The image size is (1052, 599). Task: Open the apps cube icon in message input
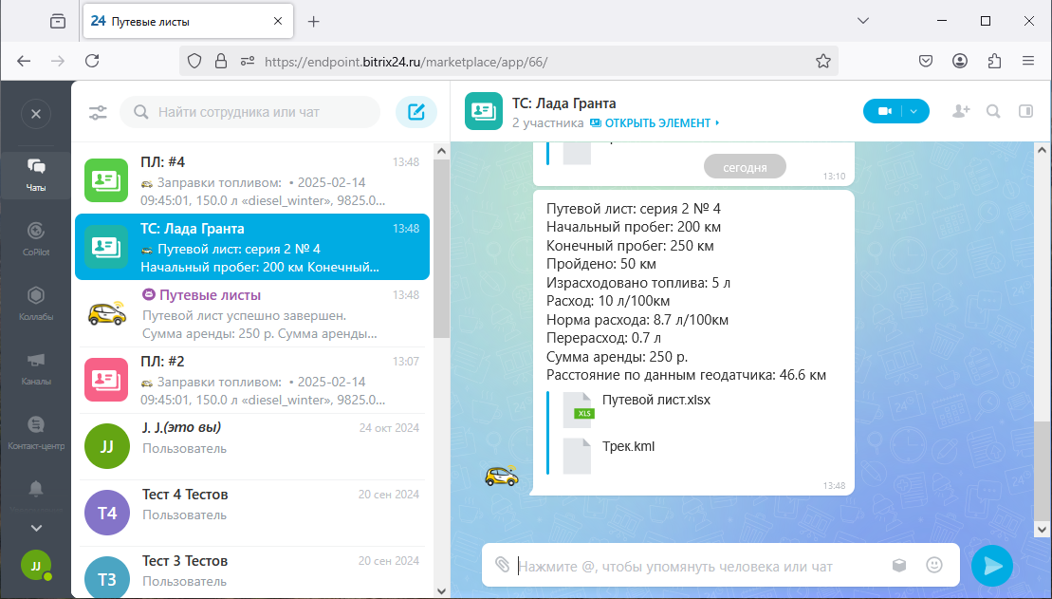pos(899,566)
